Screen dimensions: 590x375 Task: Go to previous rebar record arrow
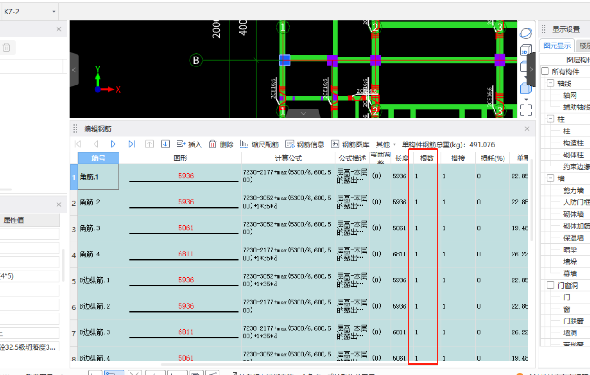pos(95,144)
